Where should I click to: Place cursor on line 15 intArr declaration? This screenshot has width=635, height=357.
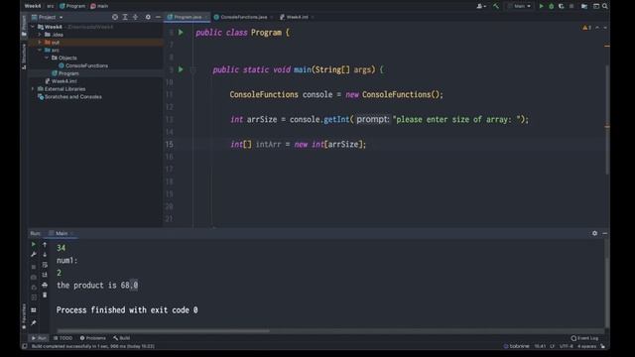click(x=298, y=145)
